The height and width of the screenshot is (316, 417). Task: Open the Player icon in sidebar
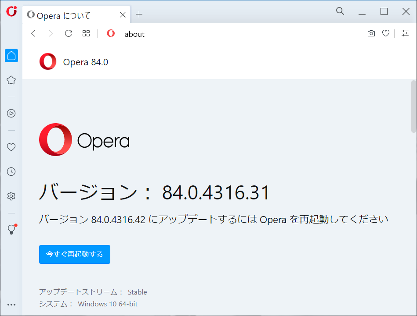click(11, 113)
